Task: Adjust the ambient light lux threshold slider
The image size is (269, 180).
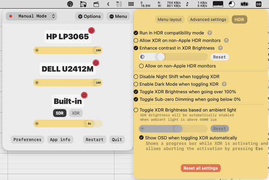Action: click(x=173, y=129)
